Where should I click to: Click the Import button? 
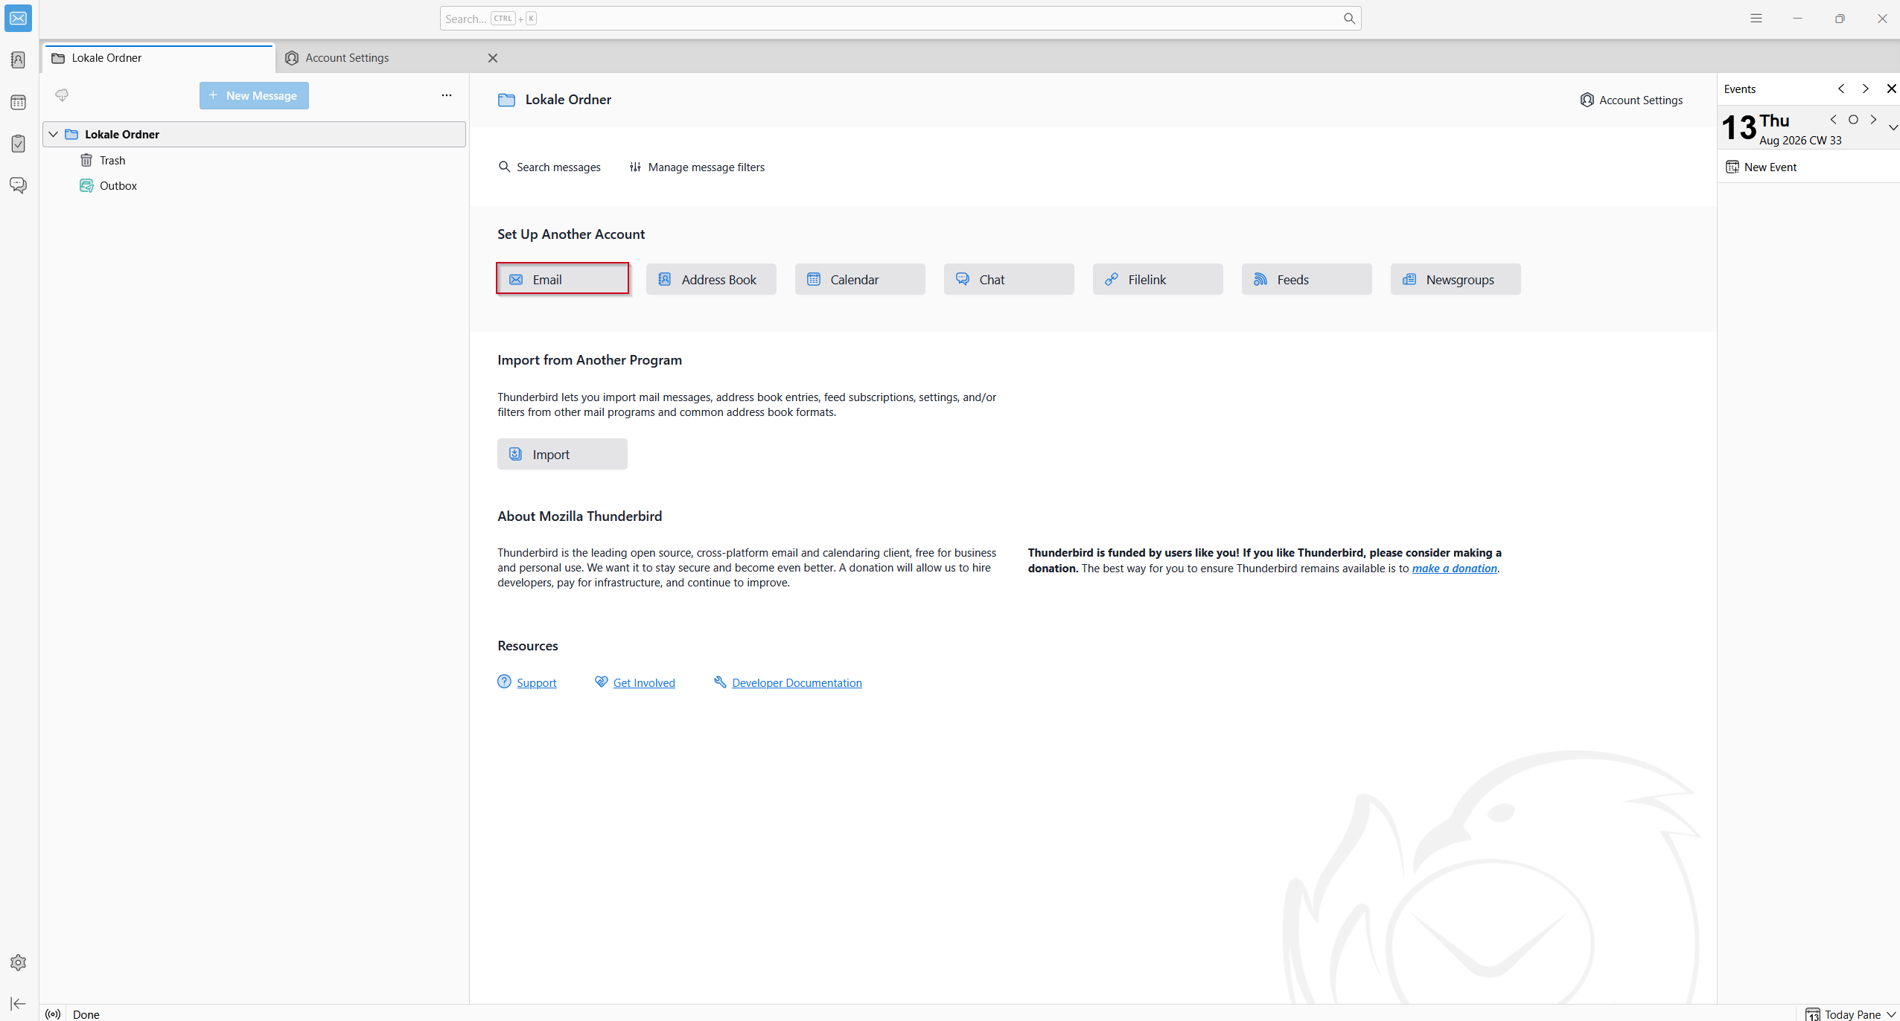(562, 454)
